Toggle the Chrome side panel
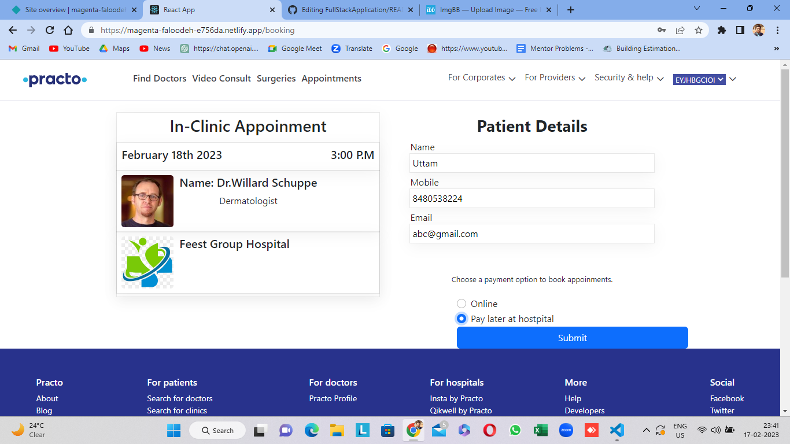The width and height of the screenshot is (790, 444). coord(740,30)
